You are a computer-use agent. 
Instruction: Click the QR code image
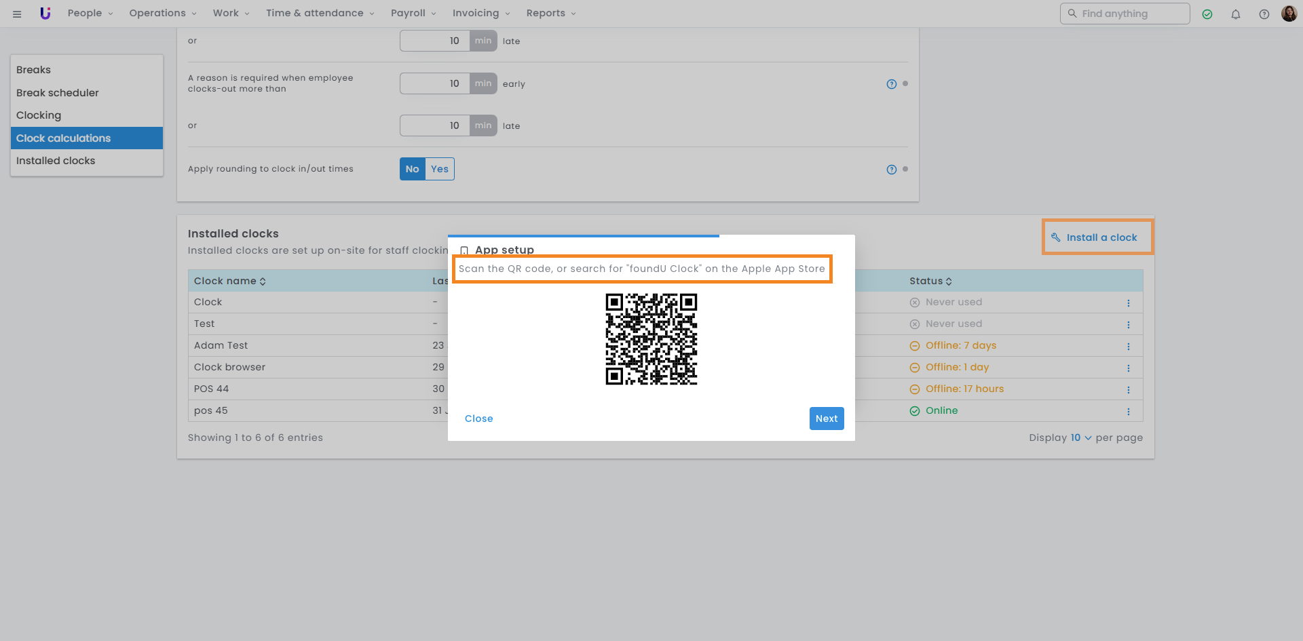(x=651, y=339)
